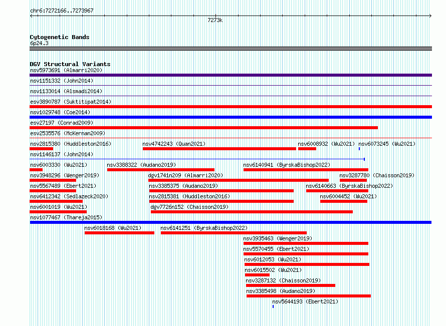Open the esv2535576 (McKernan2009) variant
Screen dimensions: 446x326
tap(68, 133)
